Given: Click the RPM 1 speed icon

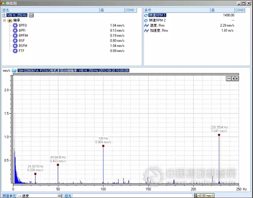Looking at the screenshot, I should tap(146, 15).
